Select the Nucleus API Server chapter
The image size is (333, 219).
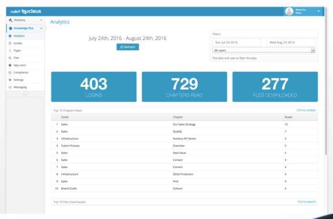[x=184, y=138]
